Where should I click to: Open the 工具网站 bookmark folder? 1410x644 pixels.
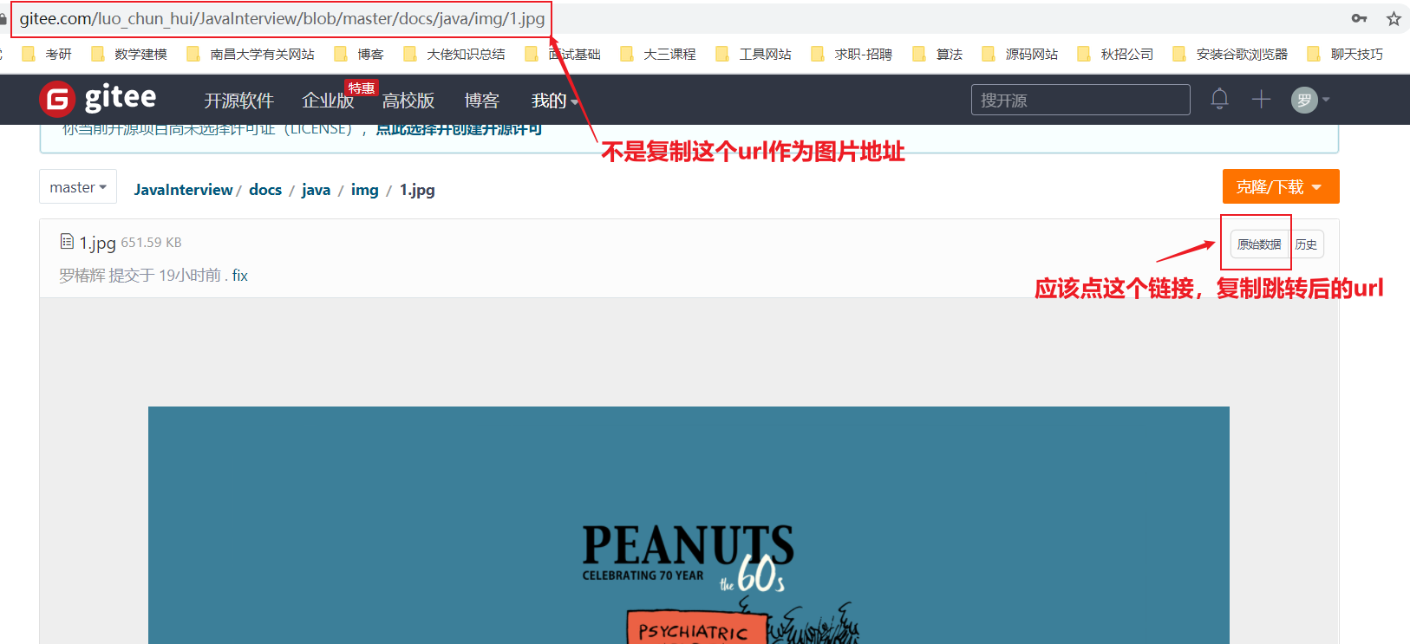coord(754,54)
